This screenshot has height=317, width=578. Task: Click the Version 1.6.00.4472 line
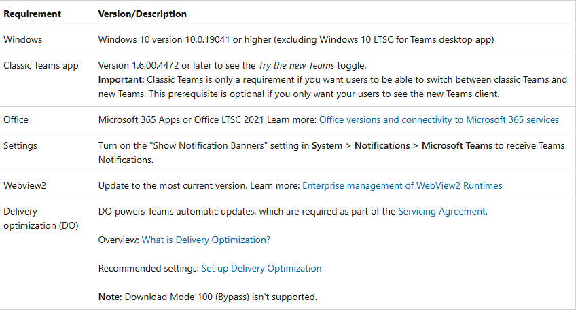coord(232,66)
